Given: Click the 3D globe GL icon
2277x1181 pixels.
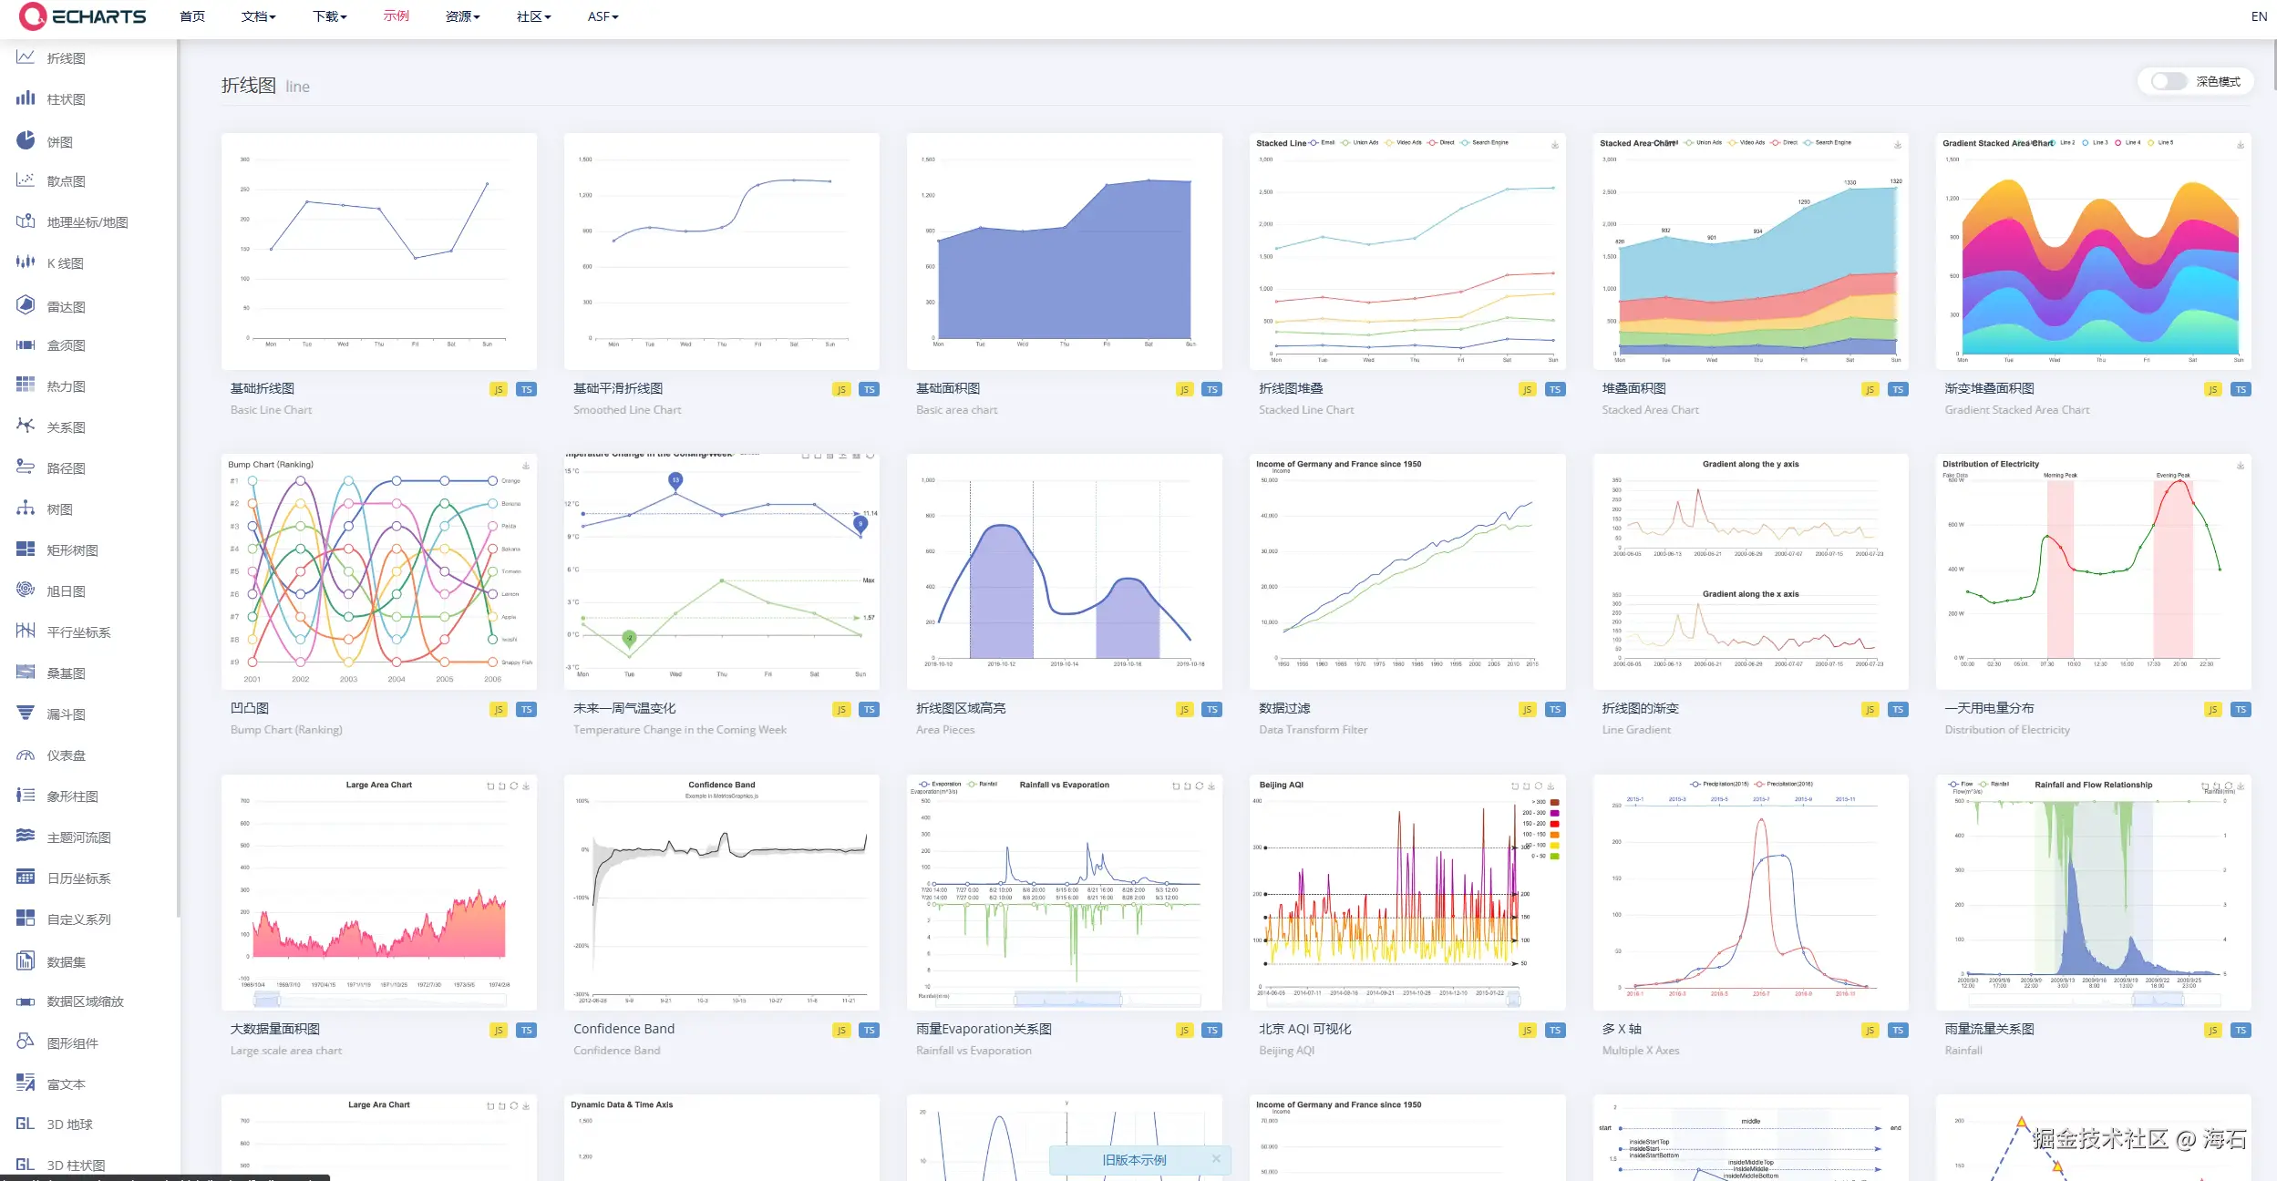Looking at the screenshot, I should [26, 1124].
